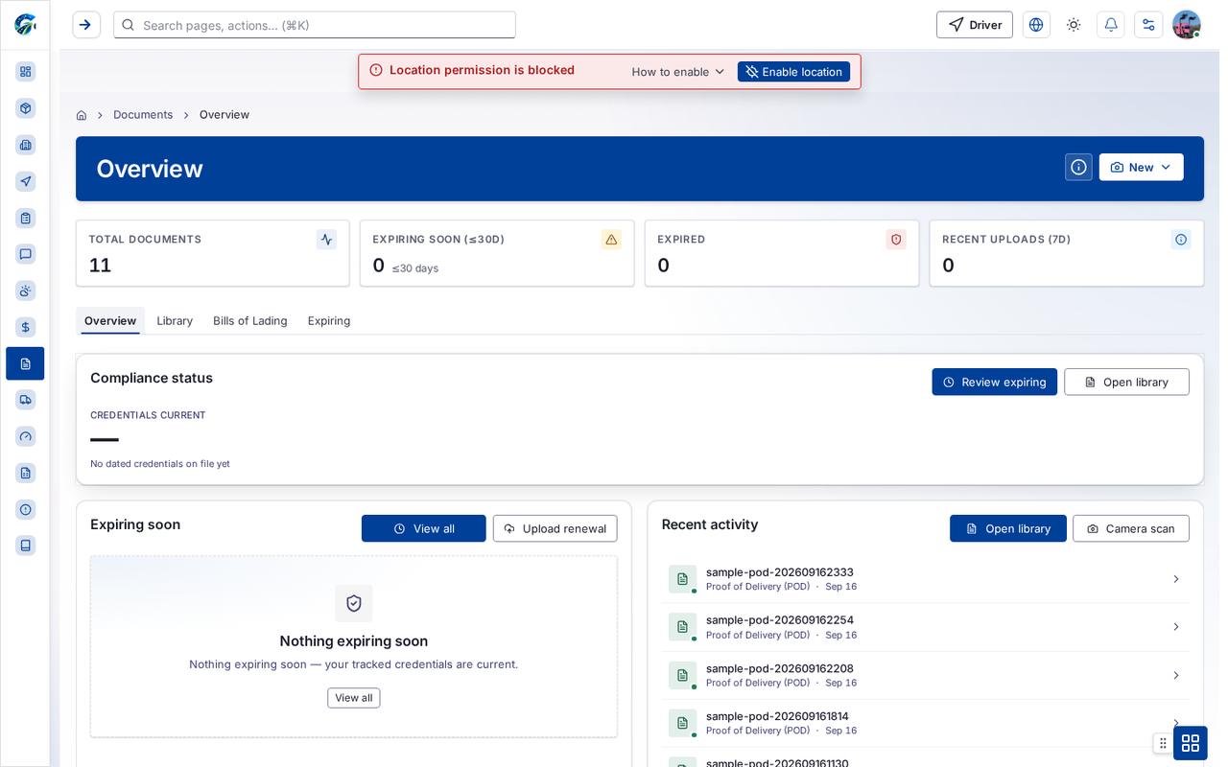Expand the How to enable dropdown

678,72
